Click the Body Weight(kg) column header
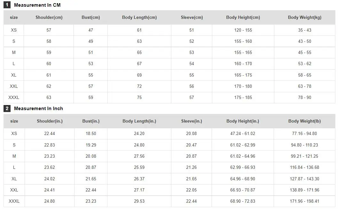 click(304, 17)
